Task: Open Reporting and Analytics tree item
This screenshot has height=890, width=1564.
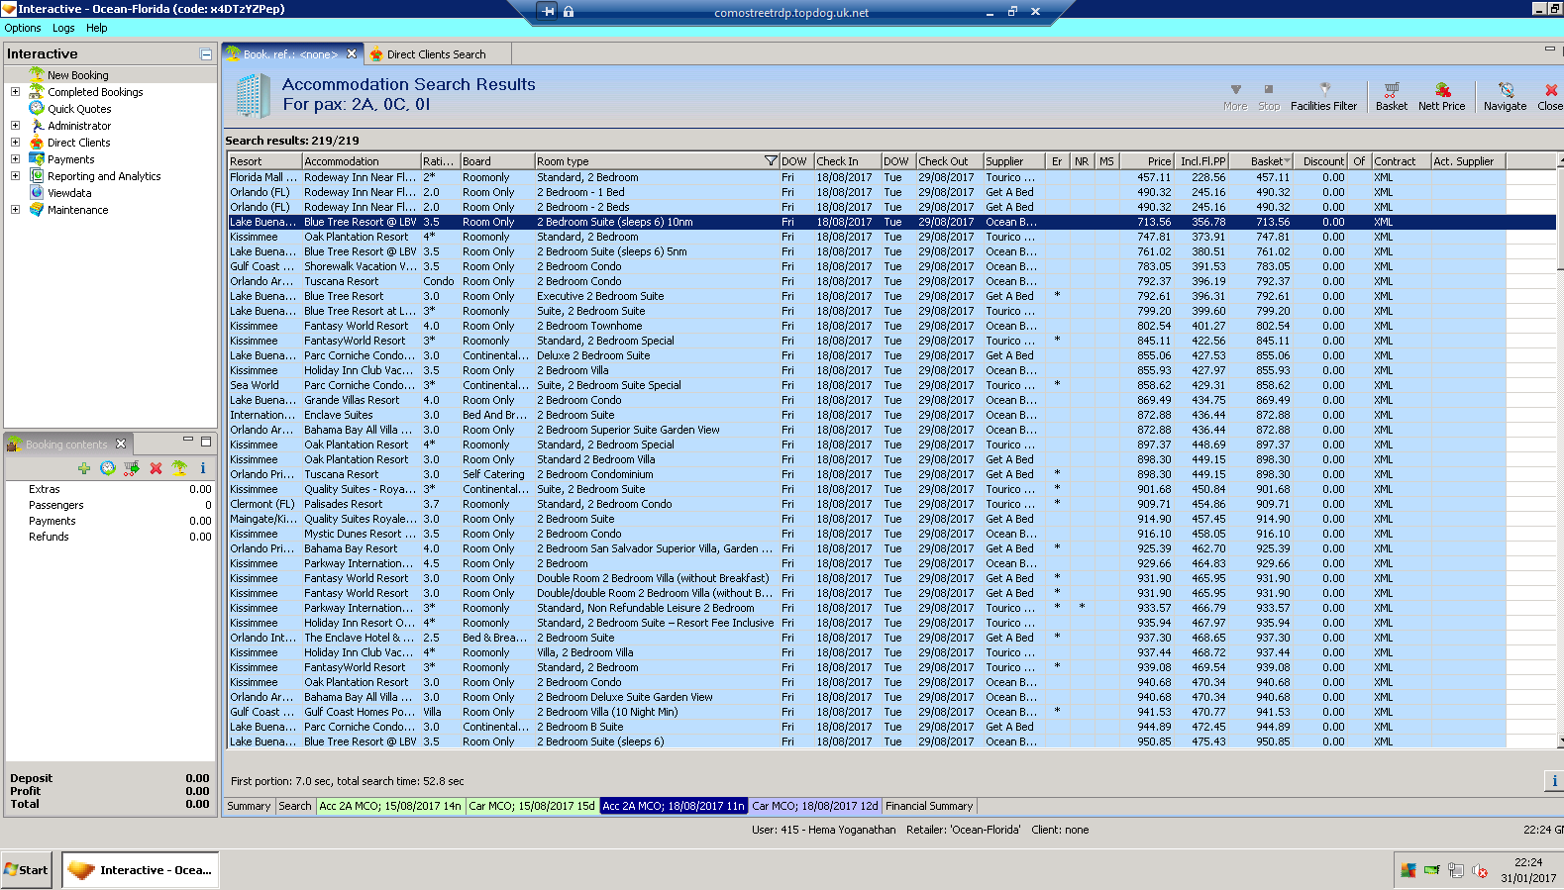Action: [104, 176]
